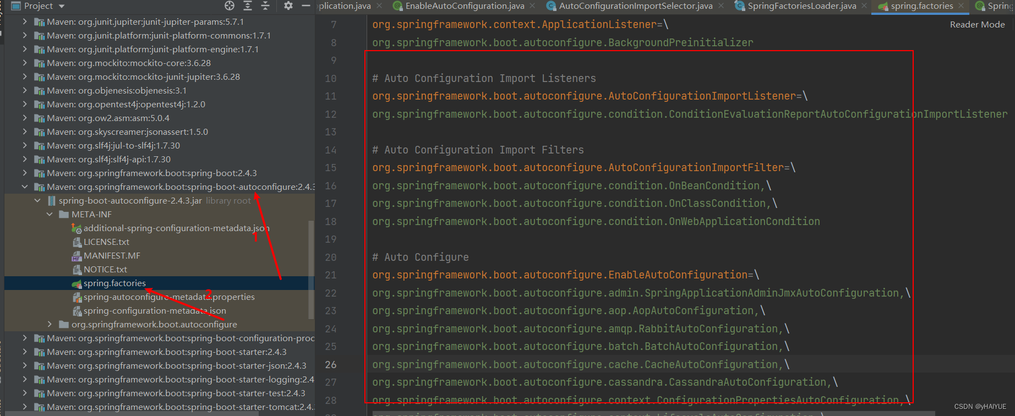Expand Maven spring-boot-starter-json:2.4.3 node
This screenshot has height=416, width=1015.
coord(25,365)
